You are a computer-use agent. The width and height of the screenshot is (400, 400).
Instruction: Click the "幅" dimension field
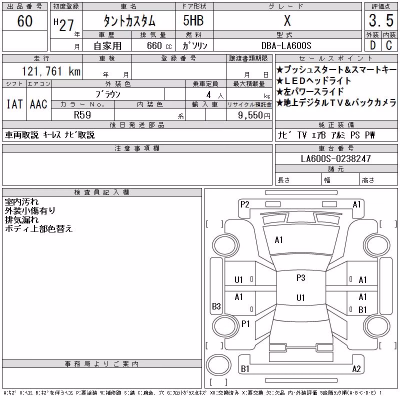coord(340,179)
